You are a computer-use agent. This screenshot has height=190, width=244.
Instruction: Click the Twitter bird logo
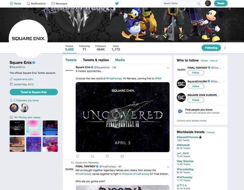coord(117,3)
